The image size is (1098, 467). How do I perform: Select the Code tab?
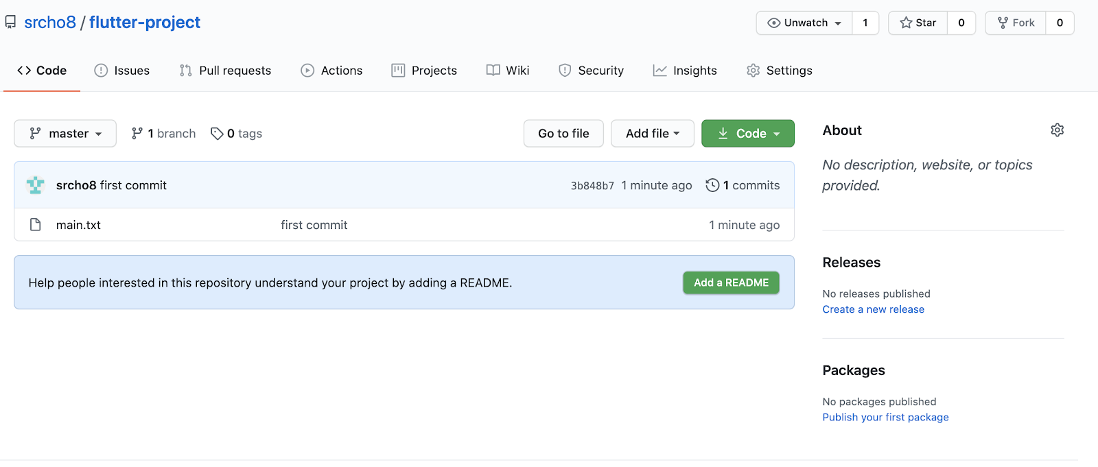42,70
